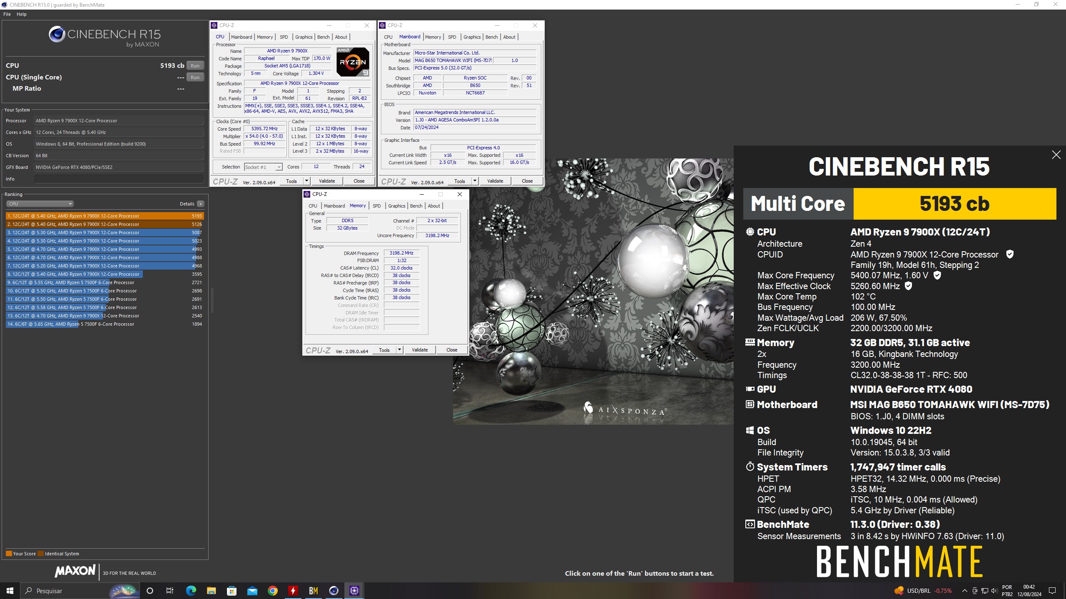This screenshot has height=599, width=1066.
Task: Open USD/BRL currency widget on taskbar
Action: [923, 591]
